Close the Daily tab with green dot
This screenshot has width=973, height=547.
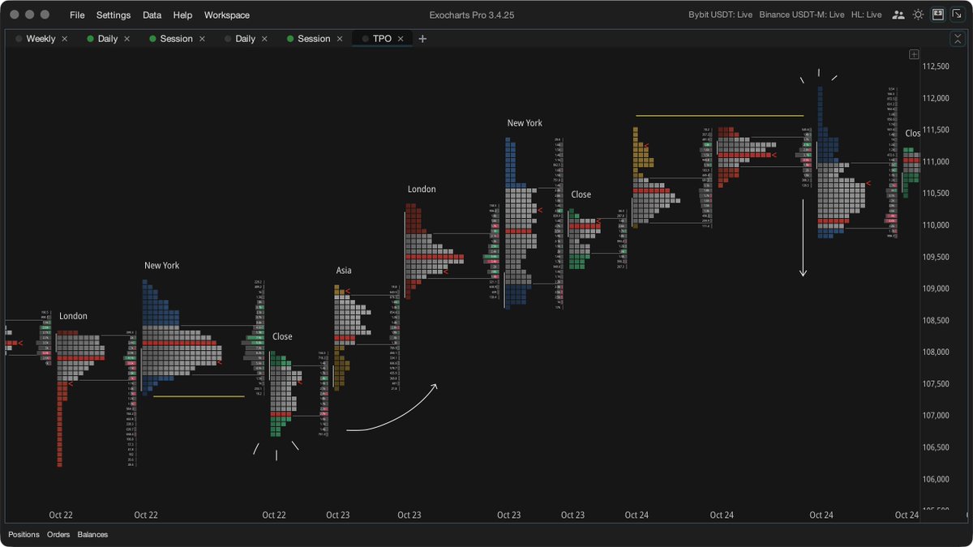tap(127, 39)
